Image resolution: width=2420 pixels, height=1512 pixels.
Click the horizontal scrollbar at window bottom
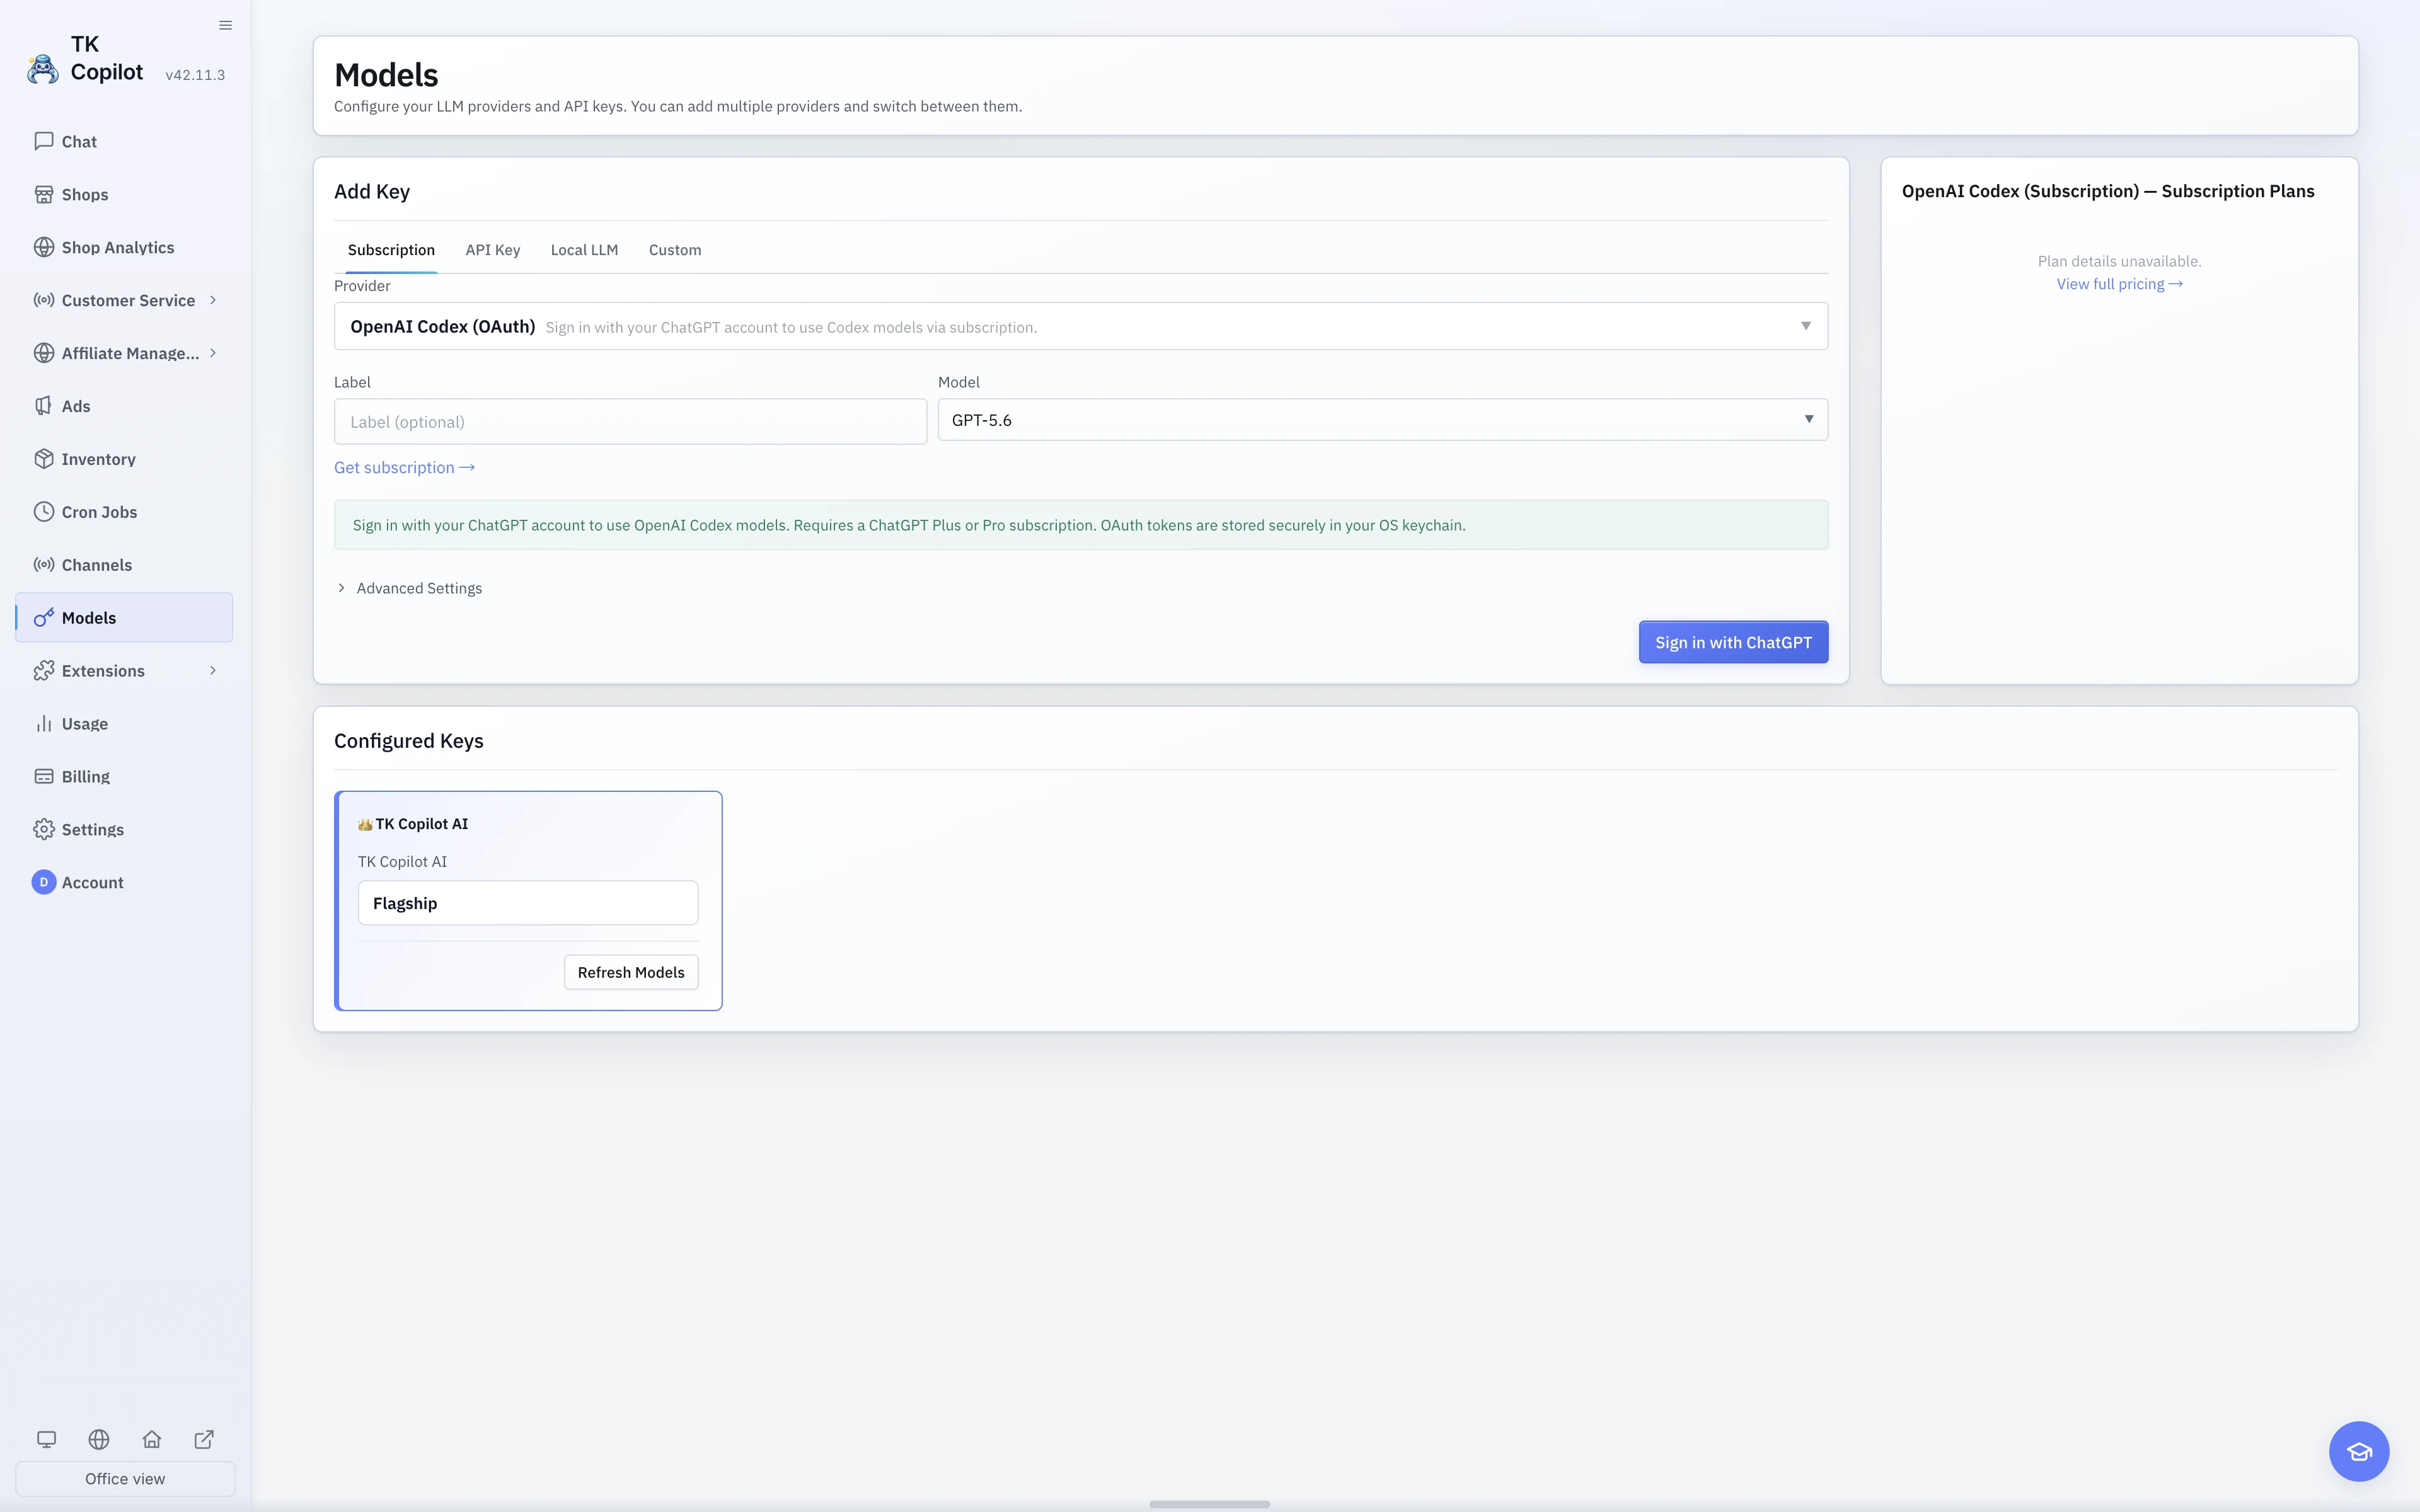(1209, 1504)
